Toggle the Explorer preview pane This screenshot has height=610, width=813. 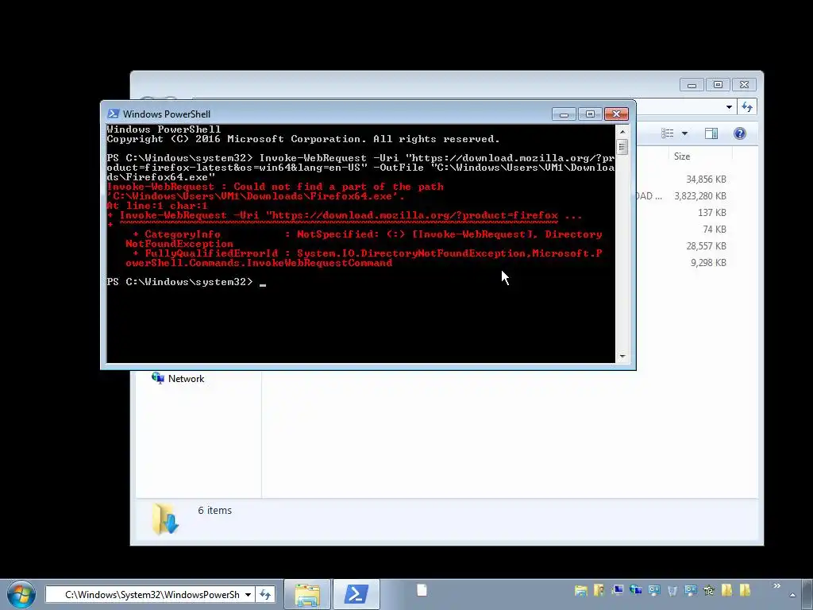[x=711, y=133]
